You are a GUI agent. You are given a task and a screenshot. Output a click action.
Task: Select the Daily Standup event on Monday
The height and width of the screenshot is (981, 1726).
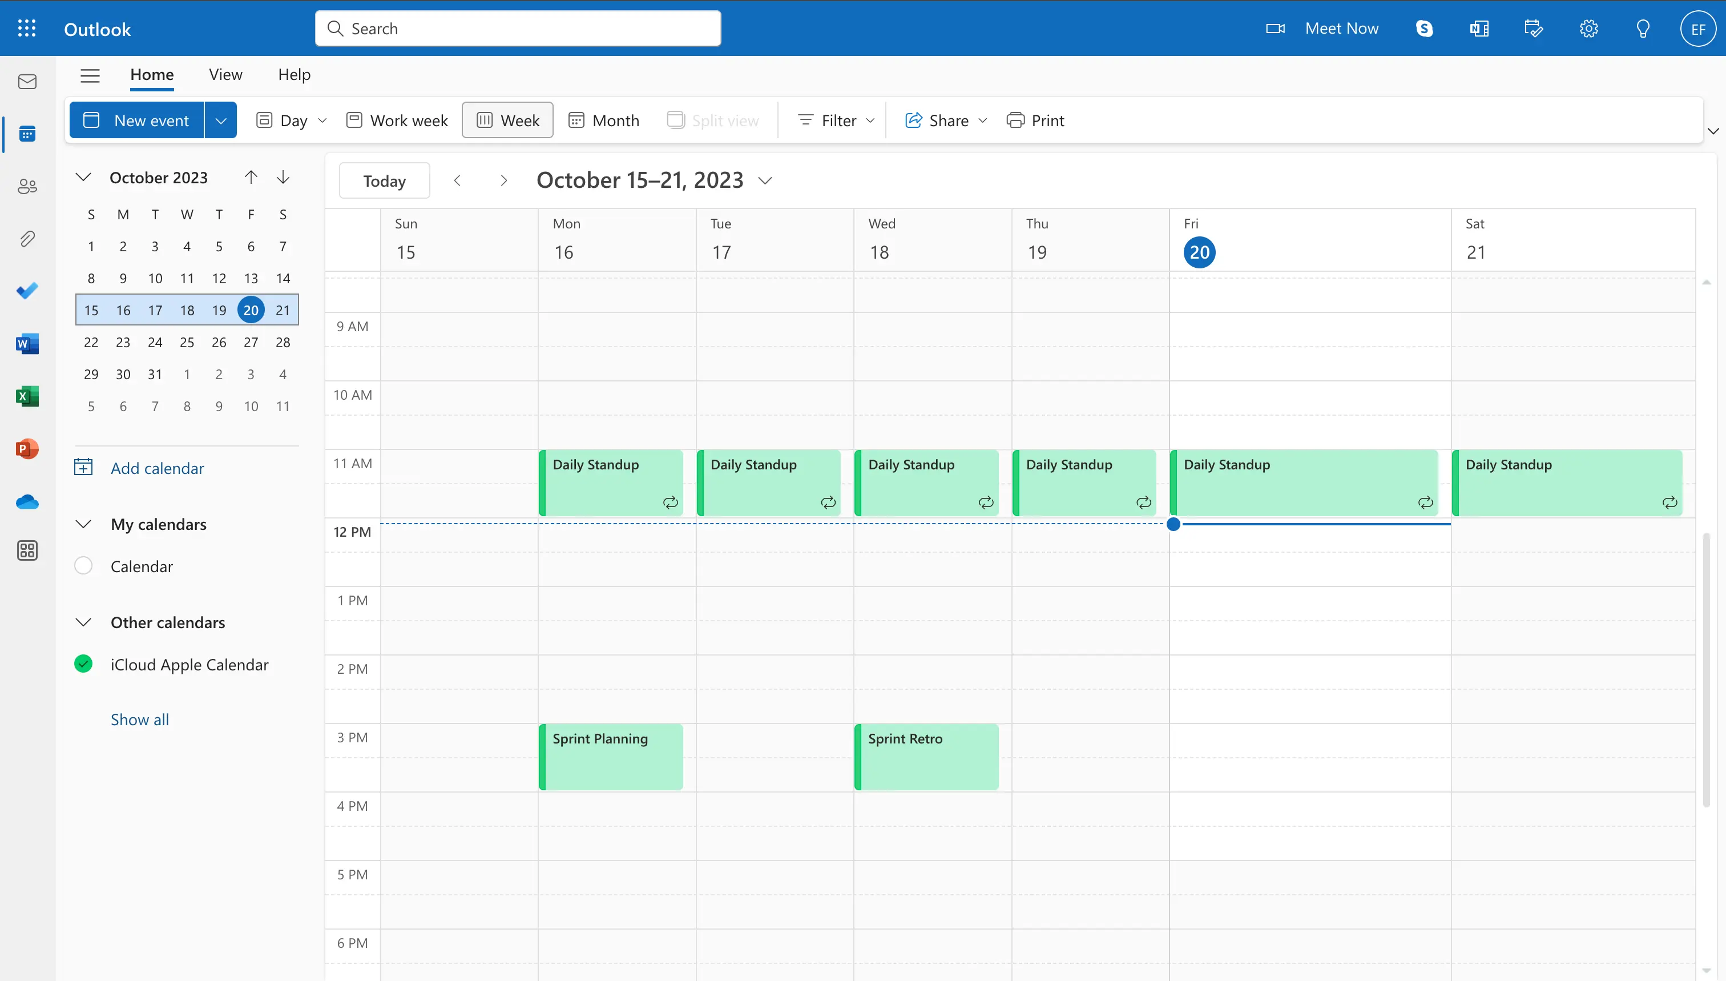(613, 481)
